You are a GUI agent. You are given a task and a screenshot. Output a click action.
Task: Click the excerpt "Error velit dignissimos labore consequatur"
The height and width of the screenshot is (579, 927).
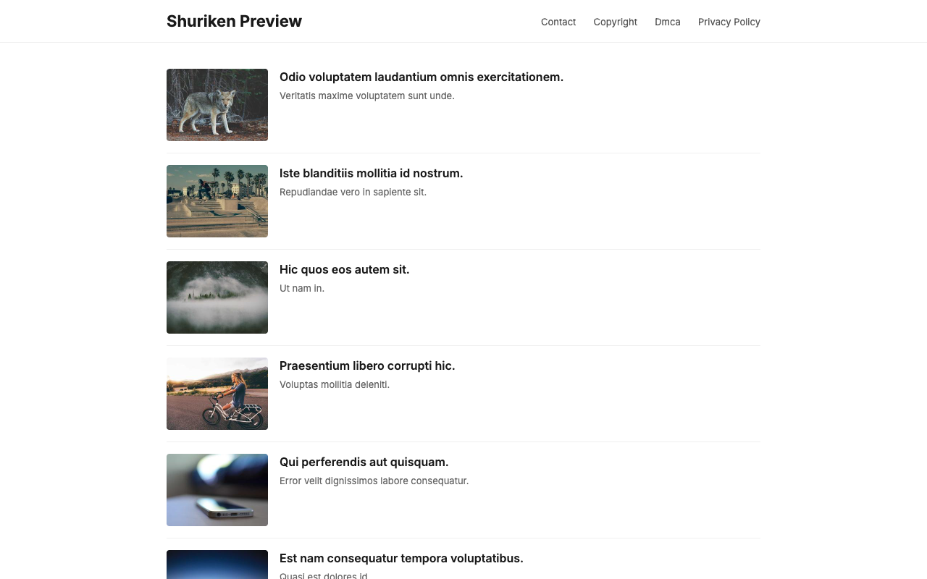coord(374,481)
